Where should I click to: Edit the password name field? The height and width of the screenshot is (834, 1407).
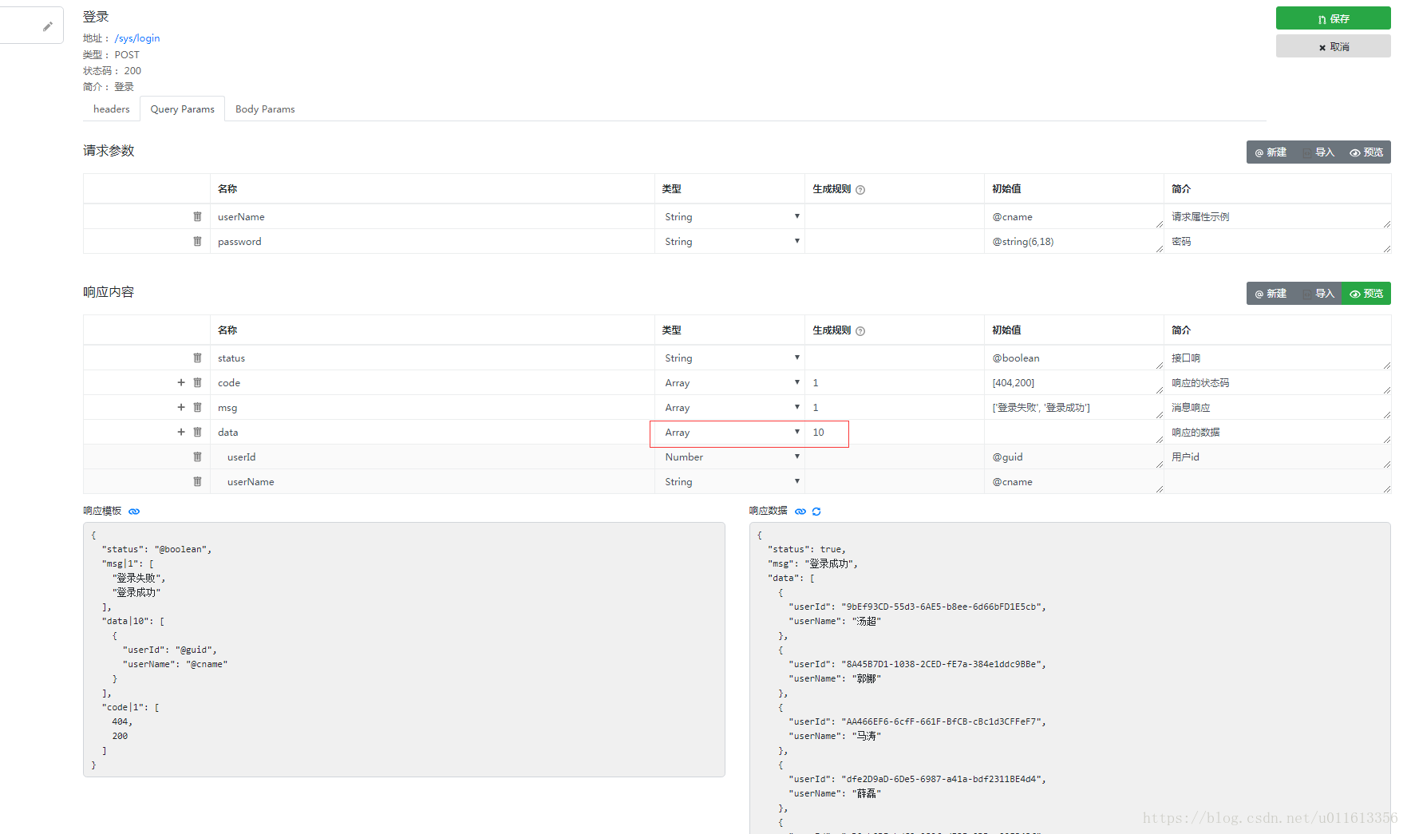(433, 242)
